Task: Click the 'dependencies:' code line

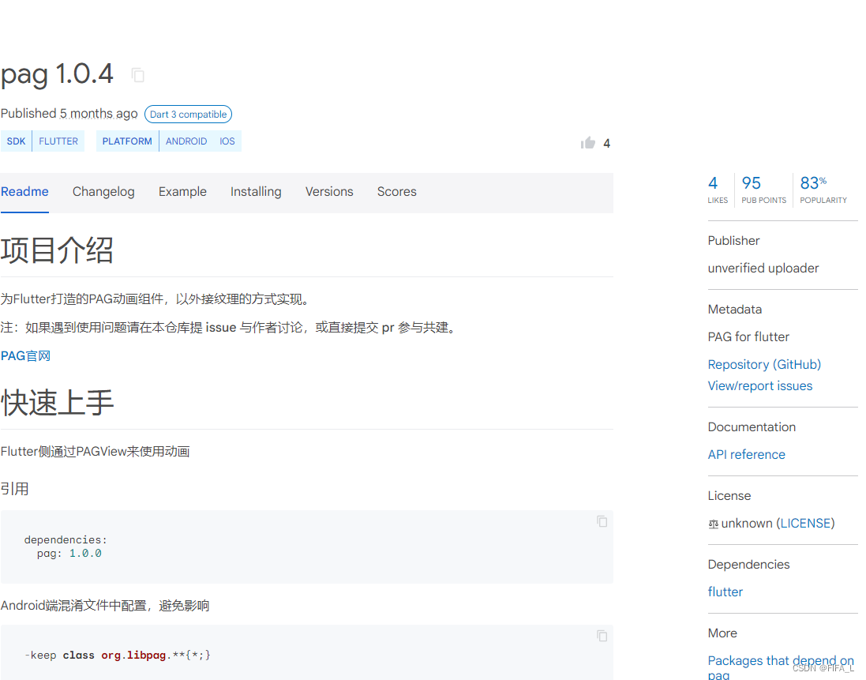Action: tap(66, 539)
